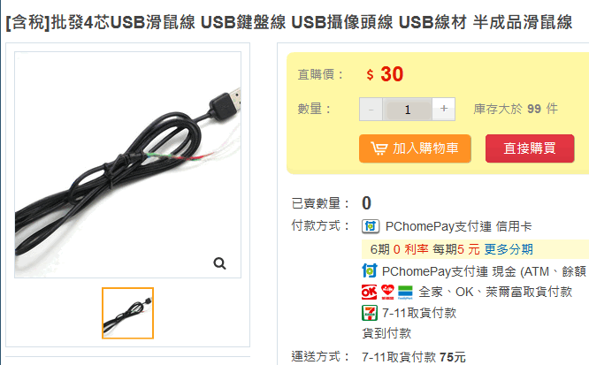This screenshot has height=365, width=589.
Task: Click the FamilyMart store logo icon
Action: [405, 293]
